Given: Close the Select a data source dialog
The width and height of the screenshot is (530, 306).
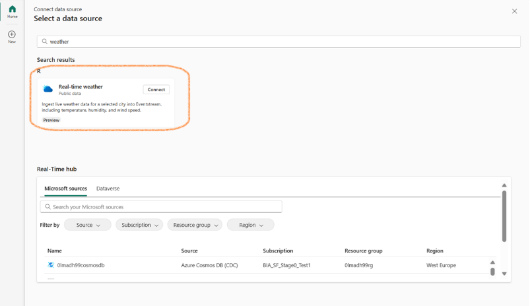Looking at the screenshot, I should click(x=514, y=11).
